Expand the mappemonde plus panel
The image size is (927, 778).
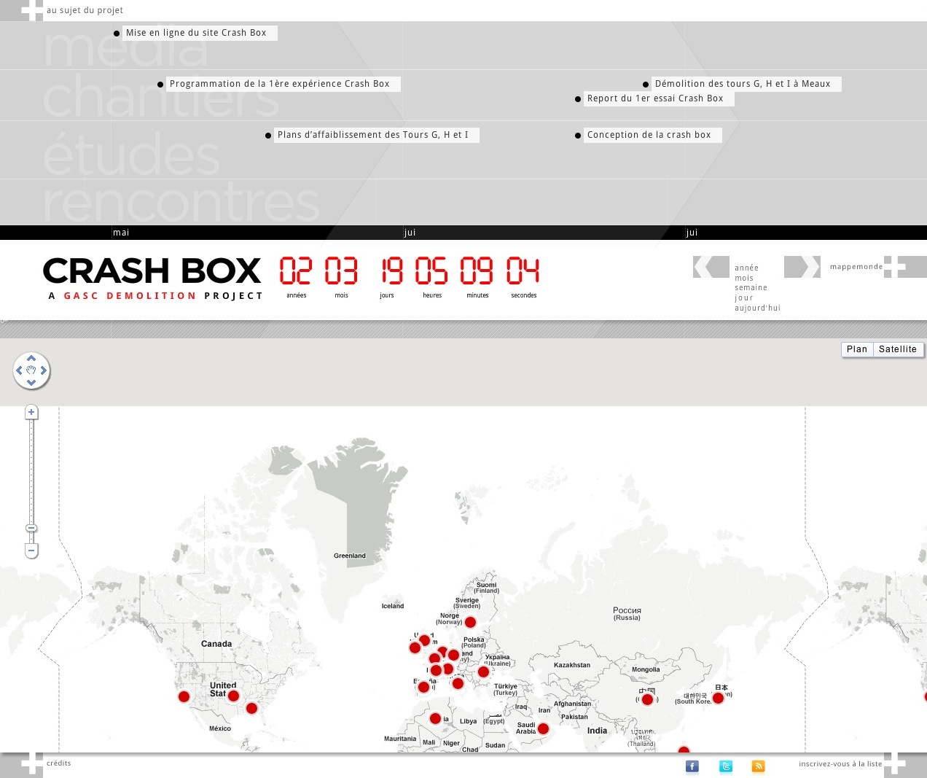pyautogui.click(x=894, y=267)
